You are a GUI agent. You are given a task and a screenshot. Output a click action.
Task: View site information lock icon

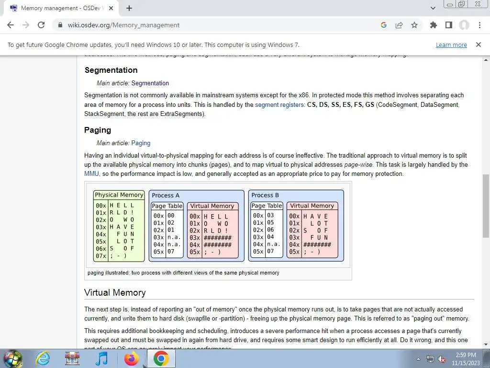60,25
